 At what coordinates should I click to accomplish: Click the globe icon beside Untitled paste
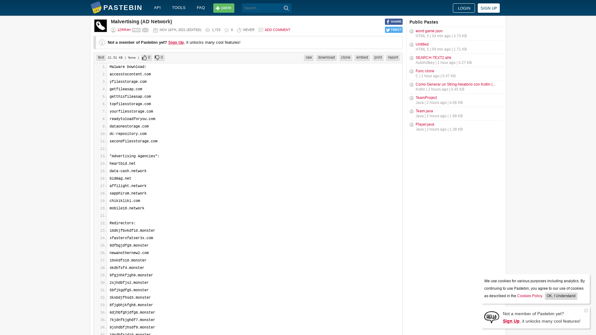click(x=412, y=45)
